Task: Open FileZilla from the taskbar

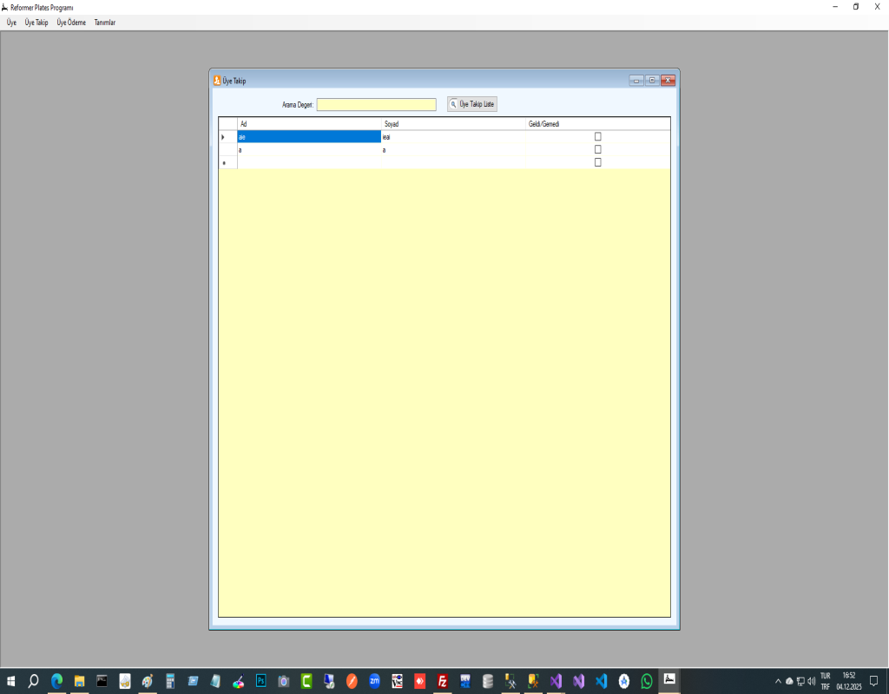Action: point(442,681)
